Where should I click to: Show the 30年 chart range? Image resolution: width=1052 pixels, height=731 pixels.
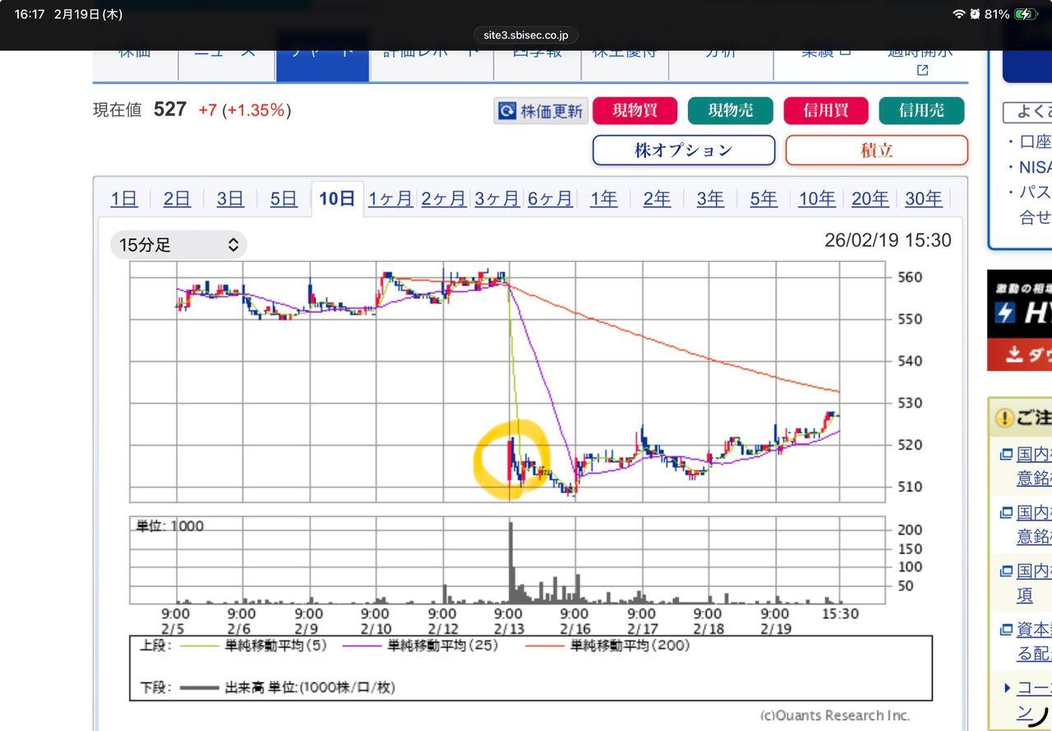[923, 199]
